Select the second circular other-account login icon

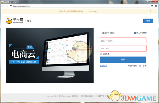[144, 66]
